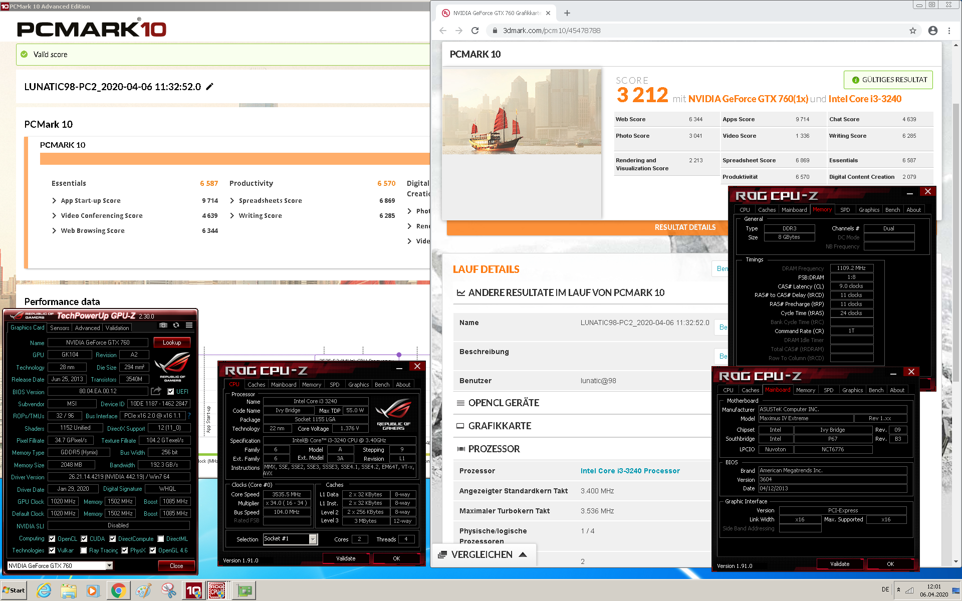Switch to PCMark 10 in the taskbar

pos(193,590)
